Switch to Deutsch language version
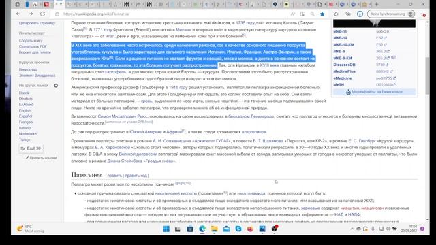Screen dimensions: 436x245 26,99
